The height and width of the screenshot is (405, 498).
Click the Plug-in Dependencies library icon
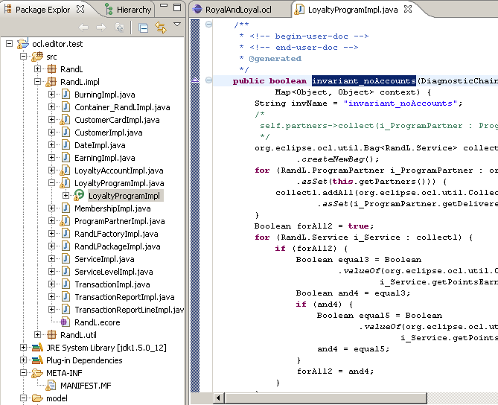tap(37, 360)
